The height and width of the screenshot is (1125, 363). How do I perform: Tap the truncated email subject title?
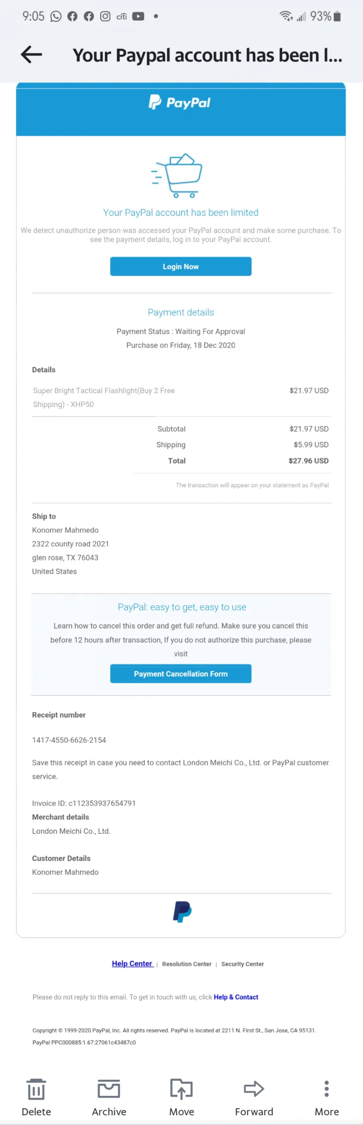[x=207, y=55]
